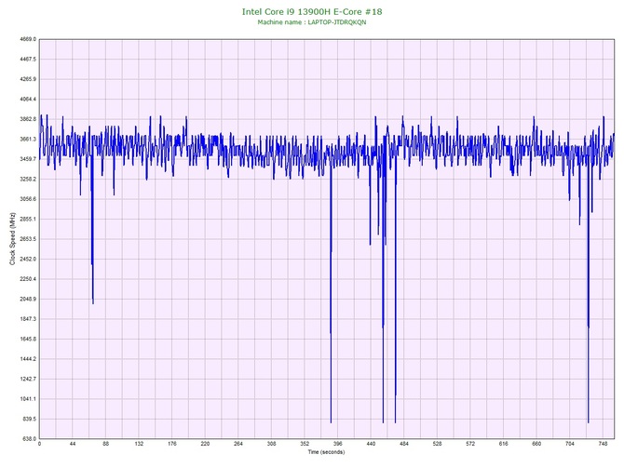Click the dip reaching 2048.9 near 70 seconds
Viewport: 624px width, 468px height.
click(x=93, y=302)
